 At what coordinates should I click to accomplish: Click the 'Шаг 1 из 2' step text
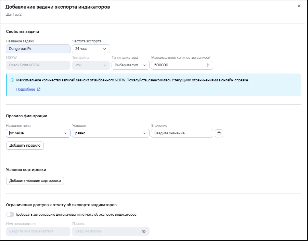pyautogui.click(x=14, y=14)
